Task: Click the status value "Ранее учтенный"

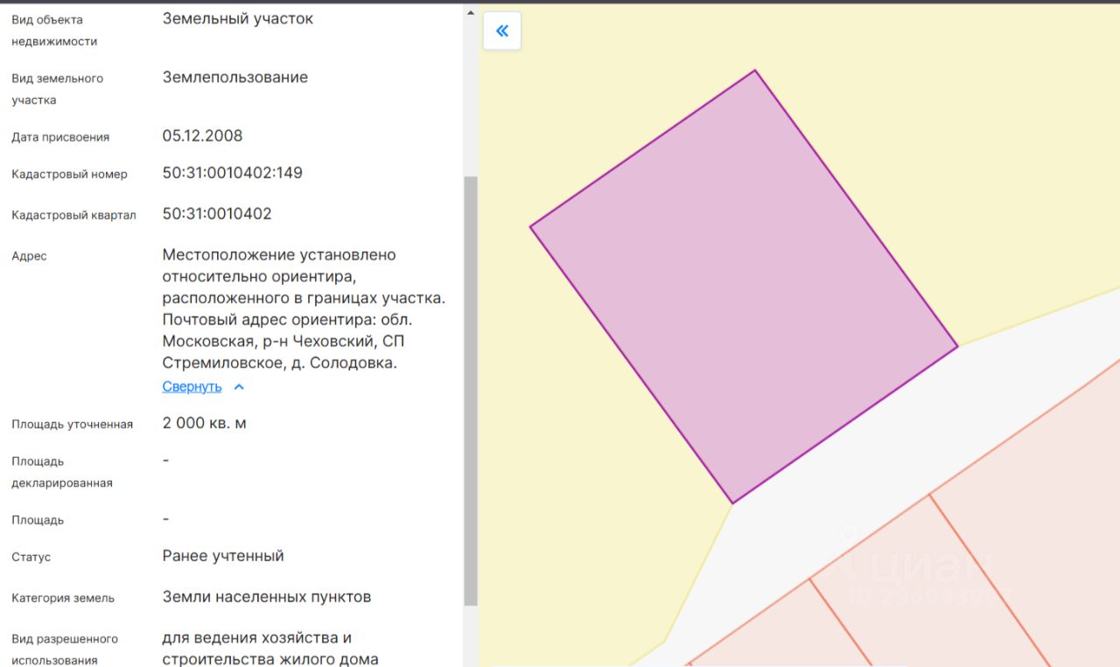Action: [223, 556]
